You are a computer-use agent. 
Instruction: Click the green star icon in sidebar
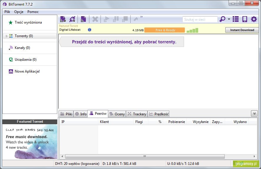11,22
